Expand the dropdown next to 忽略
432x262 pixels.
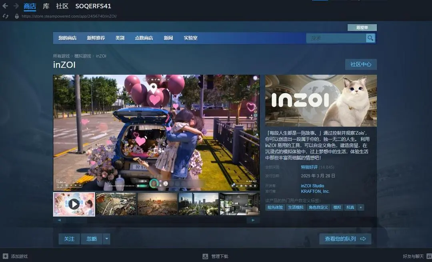pyautogui.click(x=107, y=239)
